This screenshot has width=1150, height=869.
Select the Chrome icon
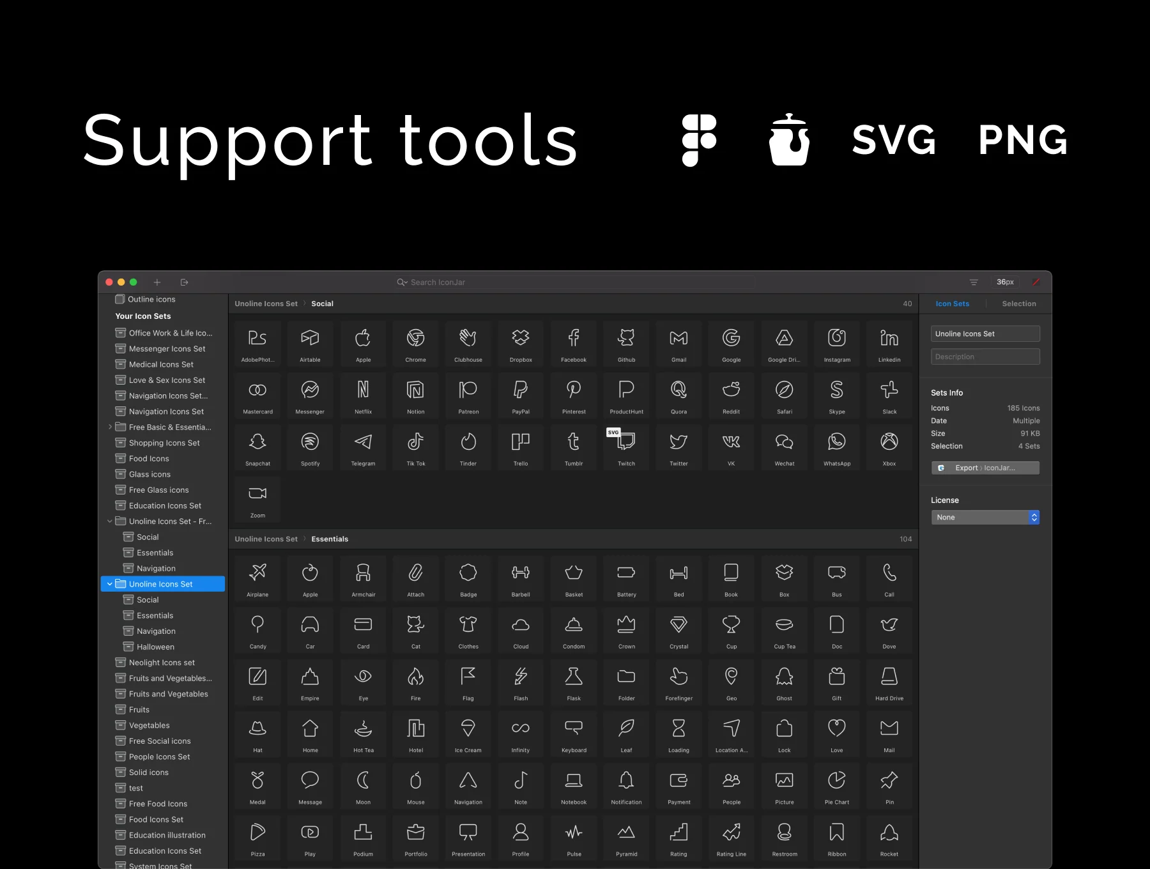(415, 343)
